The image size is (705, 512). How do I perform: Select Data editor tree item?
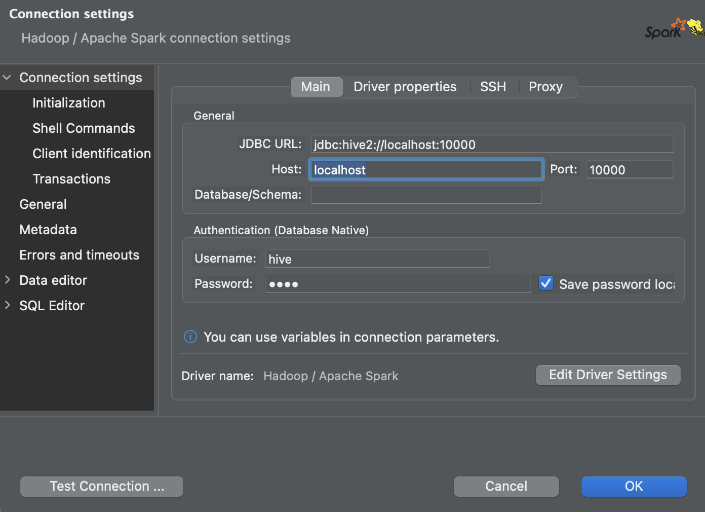click(53, 280)
